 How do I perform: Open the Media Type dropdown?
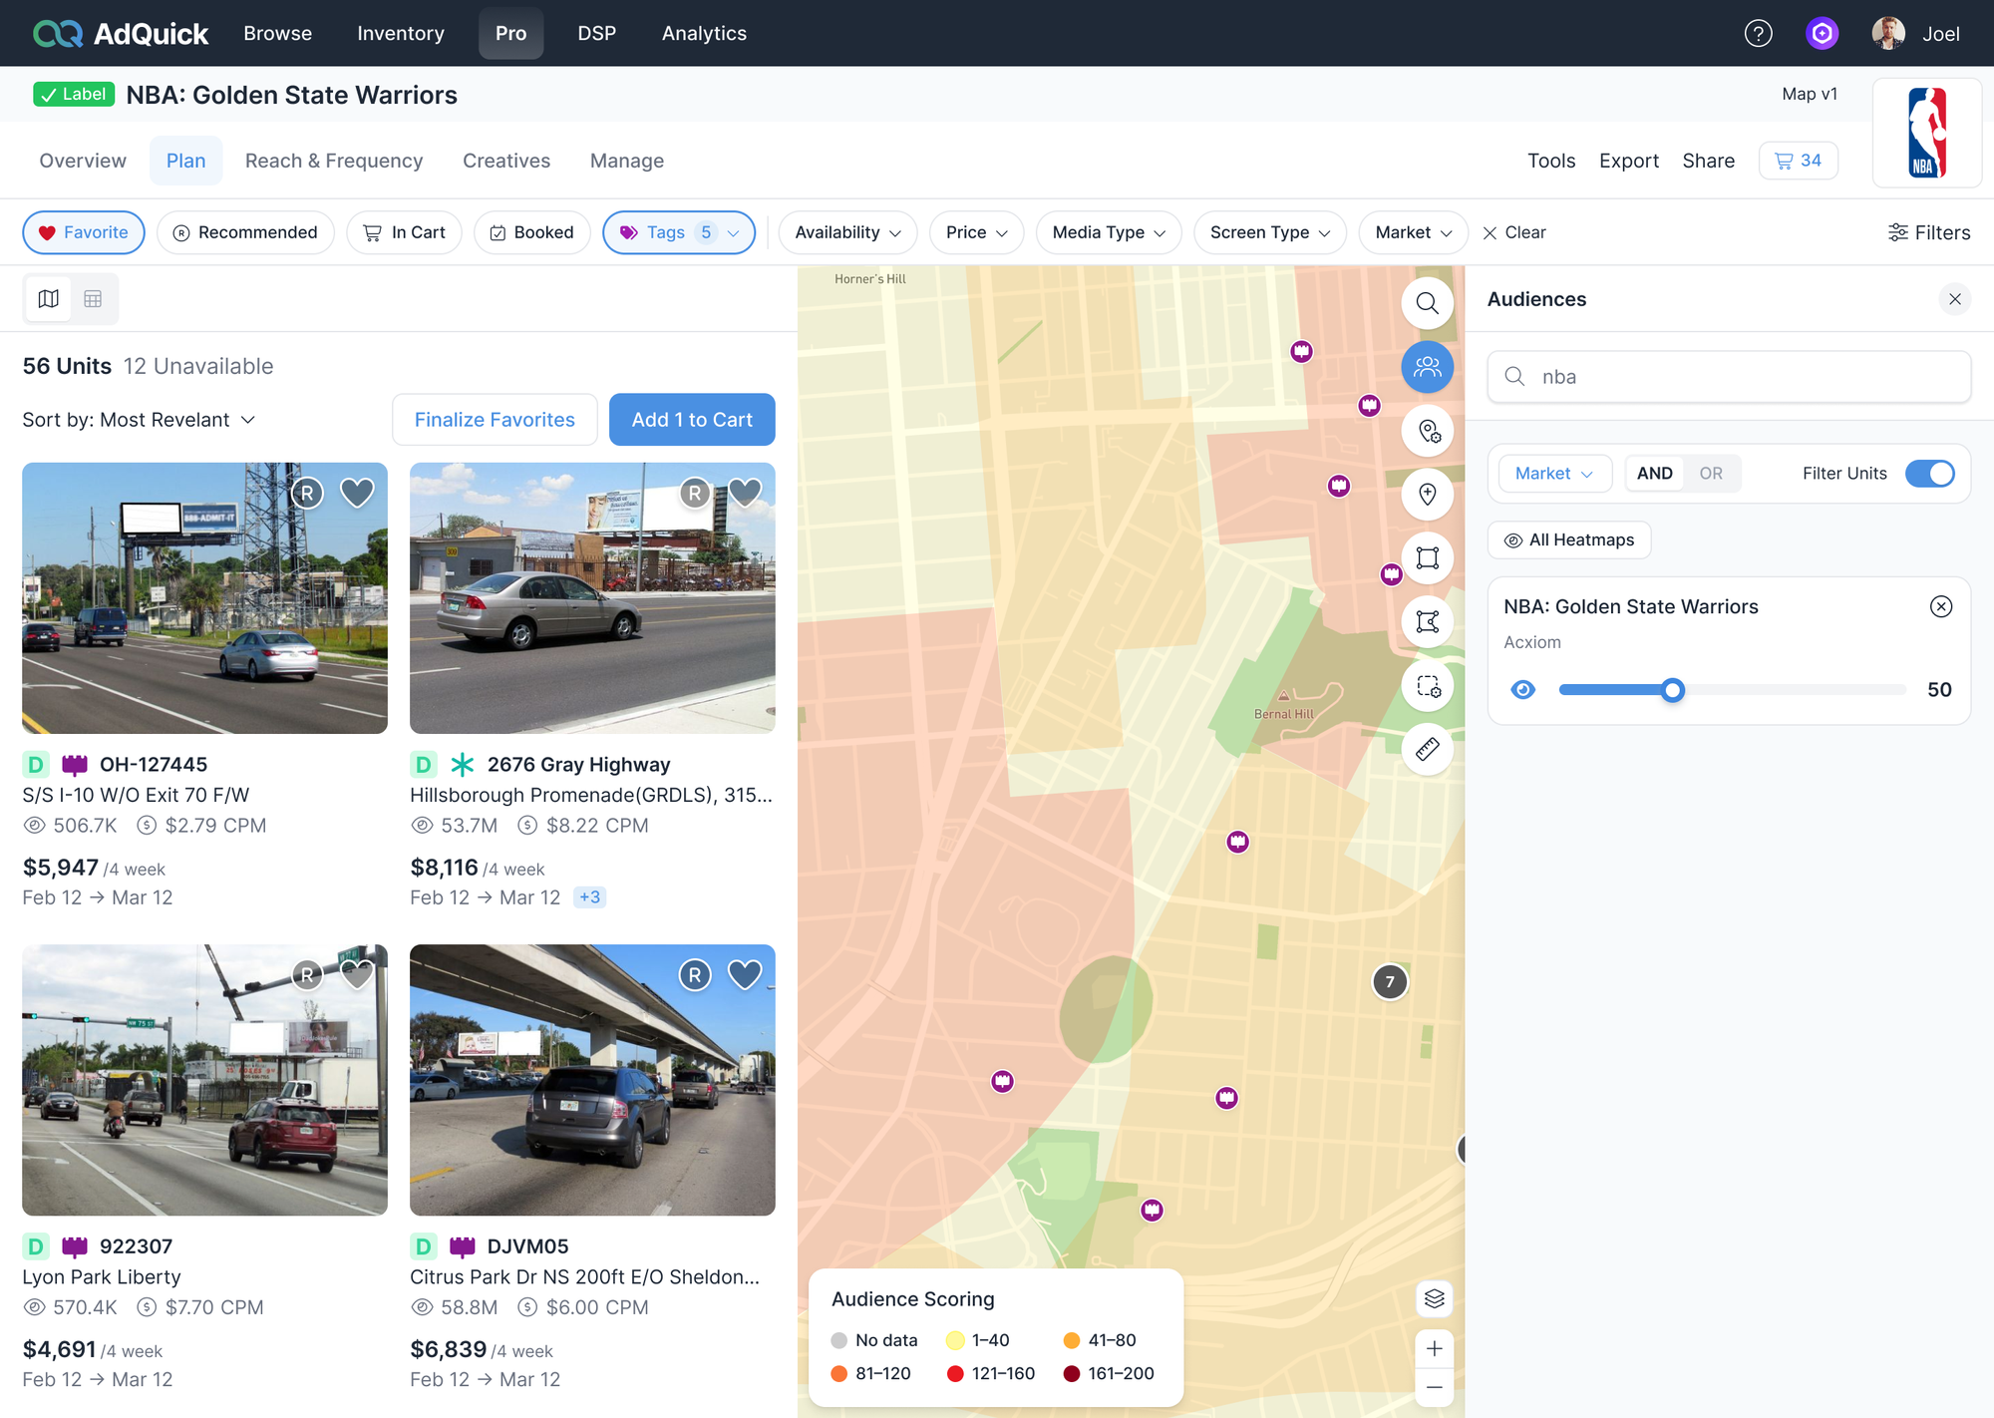pyautogui.click(x=1109, y=232)
